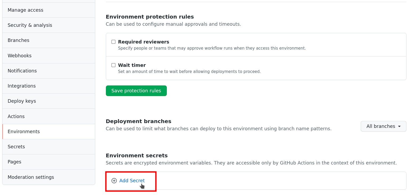415x195 pixels.
Task: Select Moderation settings in the sidebar
Action: (x=31, y=177)
